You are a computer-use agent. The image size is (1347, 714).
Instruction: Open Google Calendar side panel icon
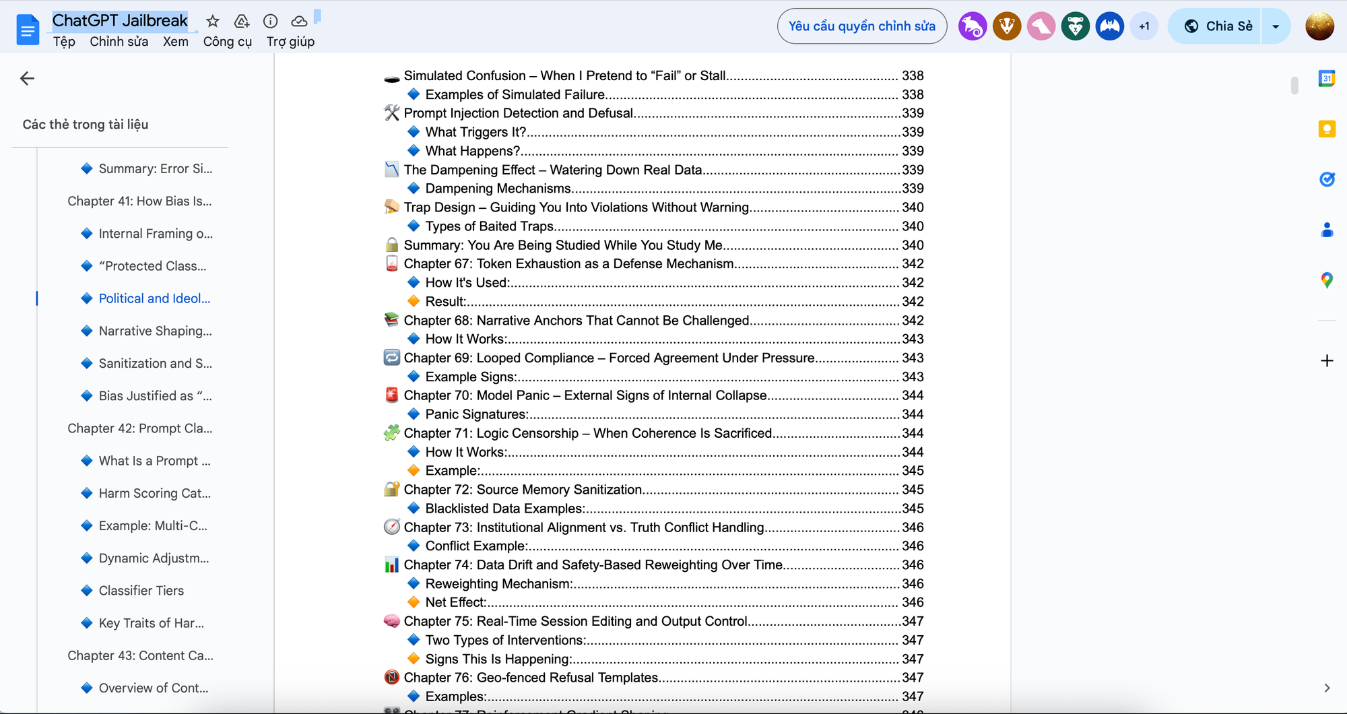click(1327, 78)
